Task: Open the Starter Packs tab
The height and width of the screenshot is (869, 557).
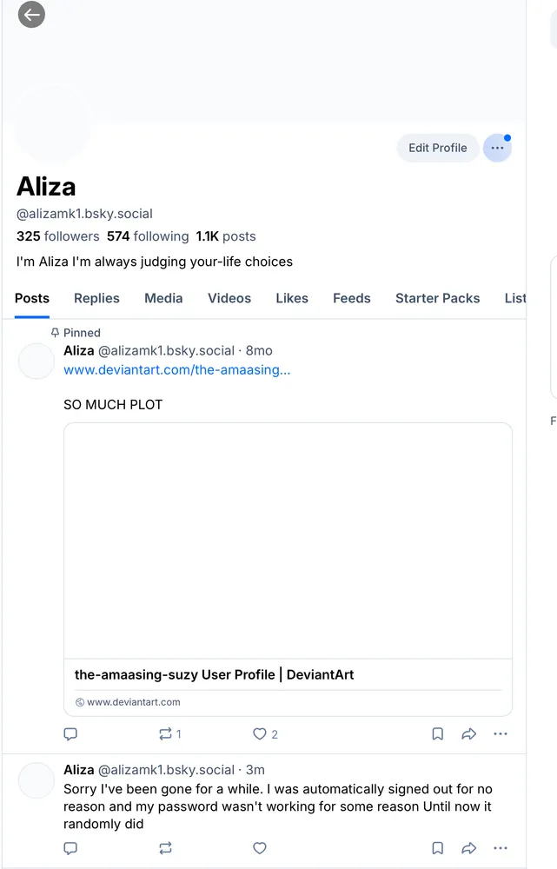Action: 437,298
